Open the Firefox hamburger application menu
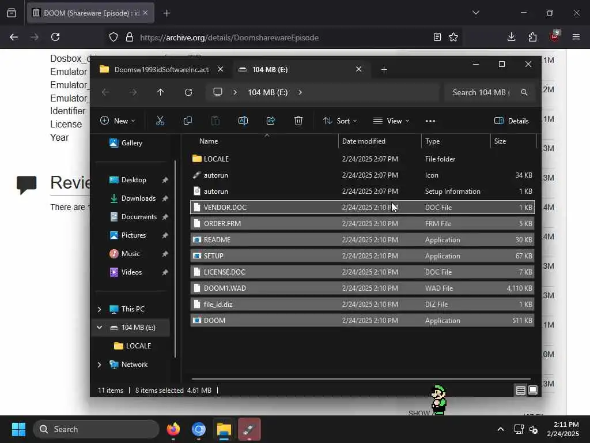 pyautogui.click(x=576, y=37)
